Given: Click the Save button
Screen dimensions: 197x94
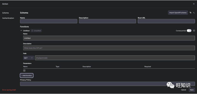Looking at the screenshot, I should click(192, 90).
